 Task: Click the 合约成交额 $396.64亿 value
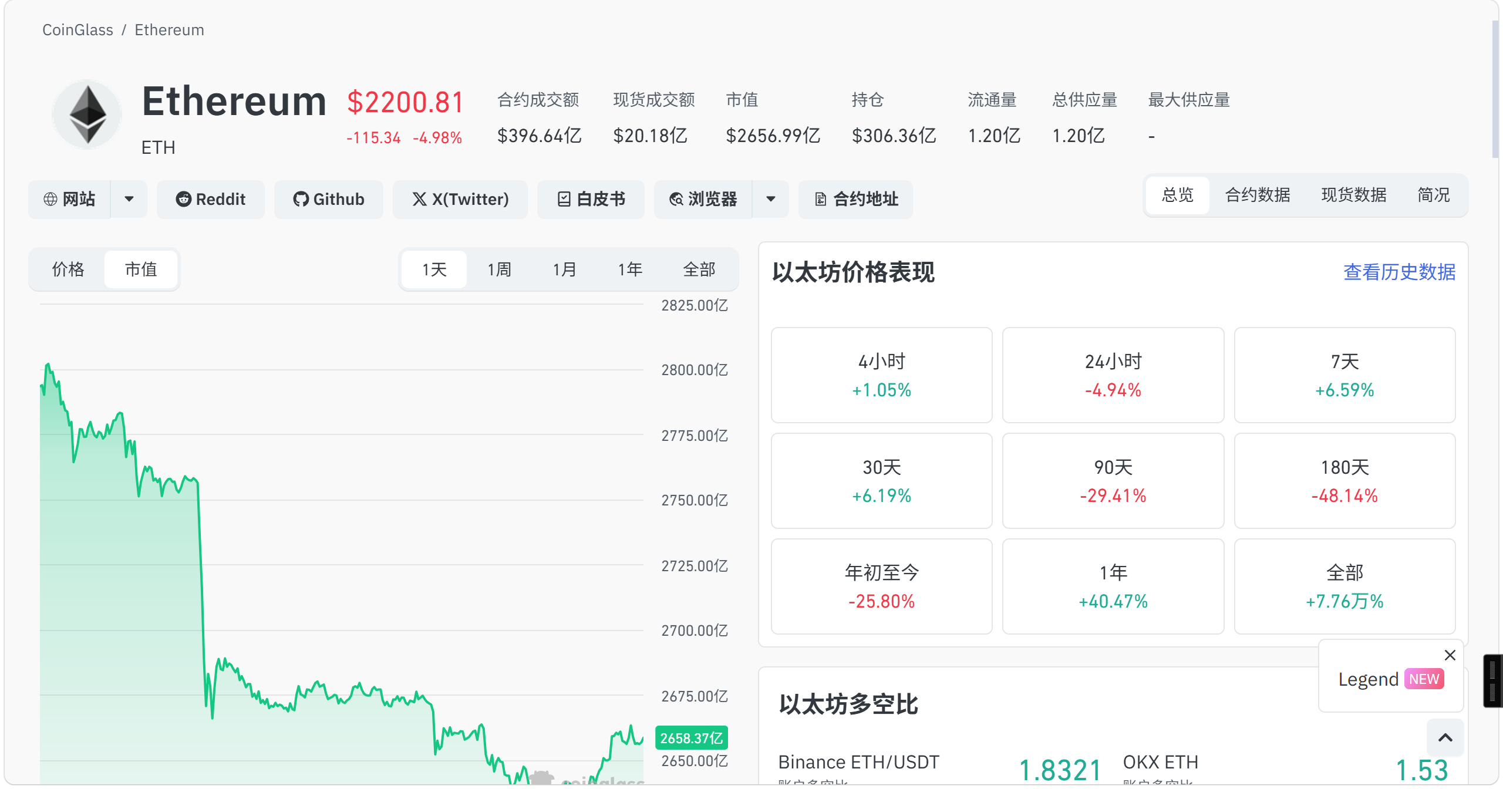539,136
